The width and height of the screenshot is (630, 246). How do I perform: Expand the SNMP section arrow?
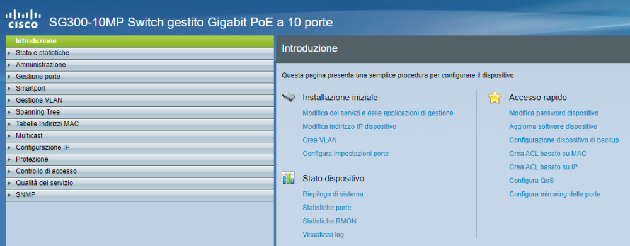point(9,195)
